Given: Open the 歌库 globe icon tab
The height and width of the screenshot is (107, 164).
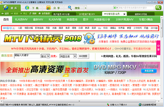Looking at the screenshot, I should pyautogui.click(x=6, y=8).
